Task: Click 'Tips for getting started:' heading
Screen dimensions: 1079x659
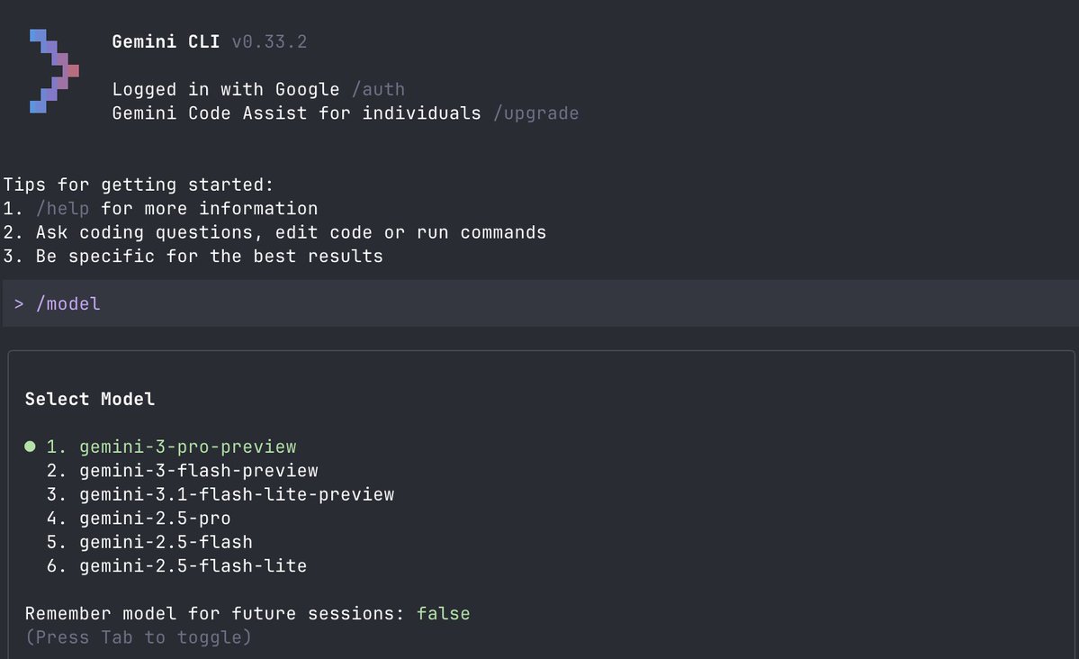Action: pyautogui.click(x=139, y=185)
